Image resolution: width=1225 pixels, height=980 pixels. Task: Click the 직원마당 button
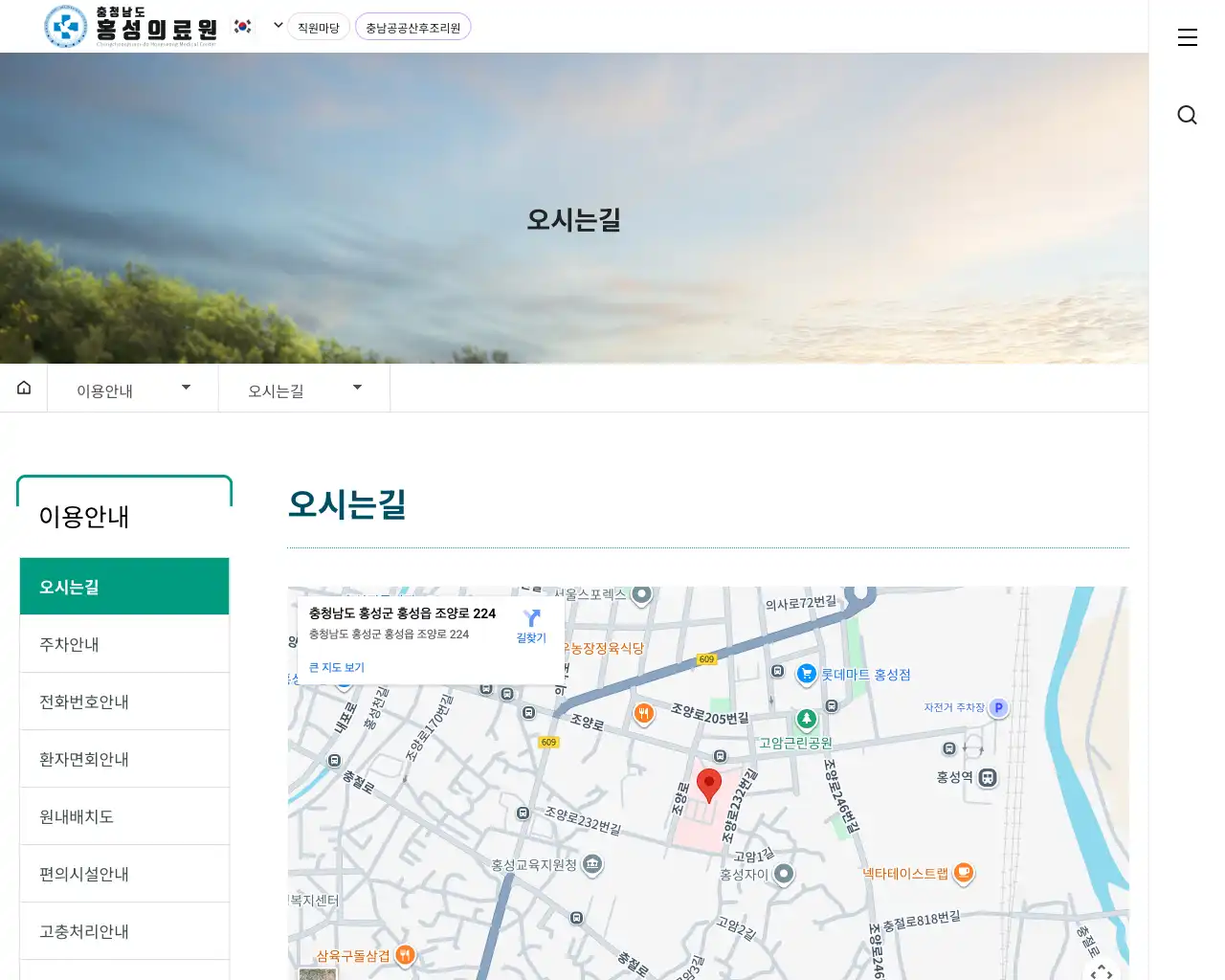point(318,28)
